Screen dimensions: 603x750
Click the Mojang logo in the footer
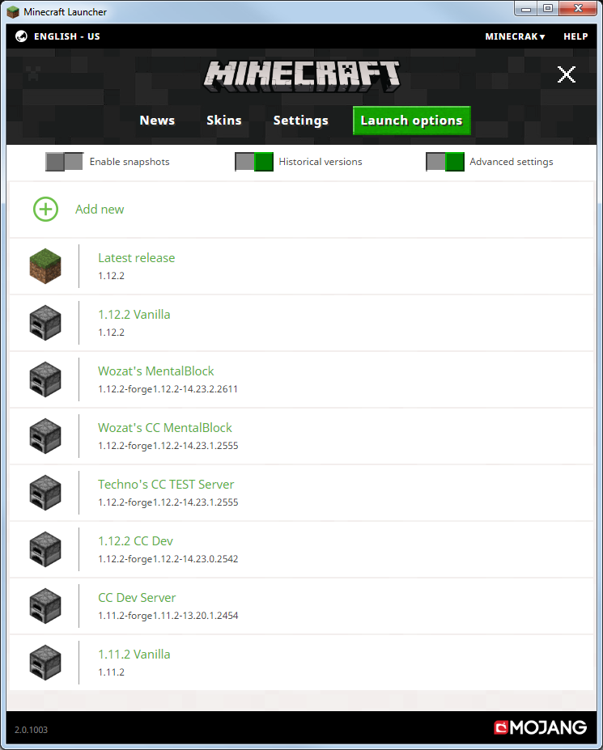(541, 728)
